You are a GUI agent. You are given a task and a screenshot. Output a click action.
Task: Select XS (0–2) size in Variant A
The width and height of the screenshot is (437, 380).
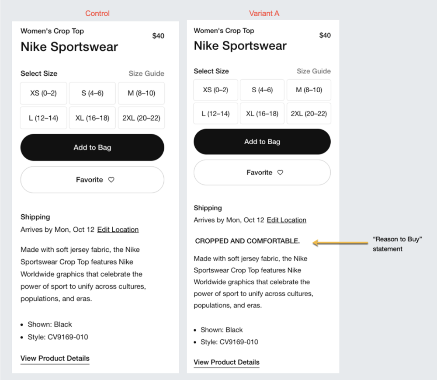(x=215, y=90)
